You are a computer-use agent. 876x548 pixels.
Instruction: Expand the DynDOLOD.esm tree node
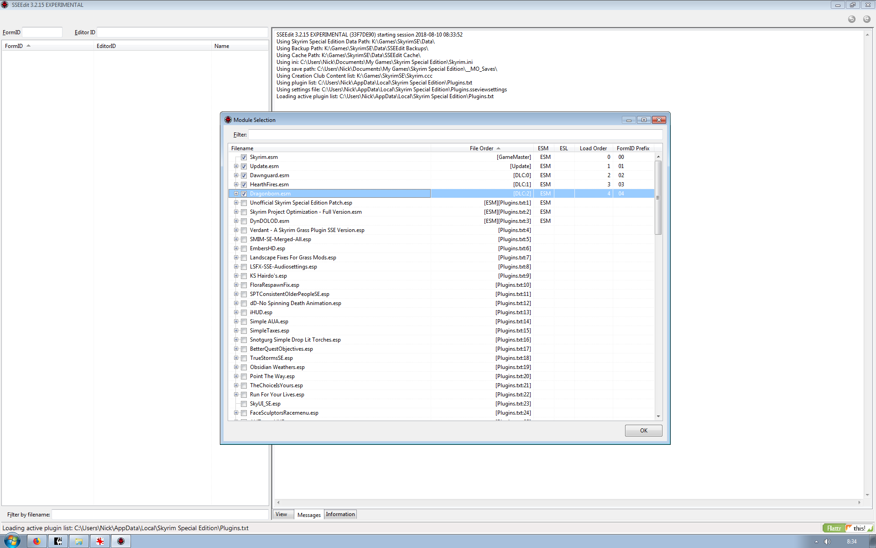click(236, 221)
